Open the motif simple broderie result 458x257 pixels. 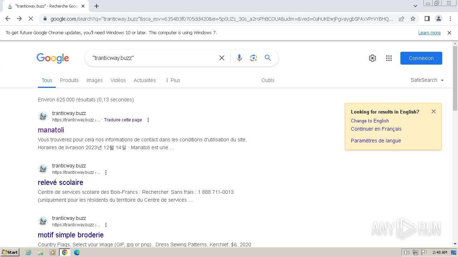click(71, 235)
